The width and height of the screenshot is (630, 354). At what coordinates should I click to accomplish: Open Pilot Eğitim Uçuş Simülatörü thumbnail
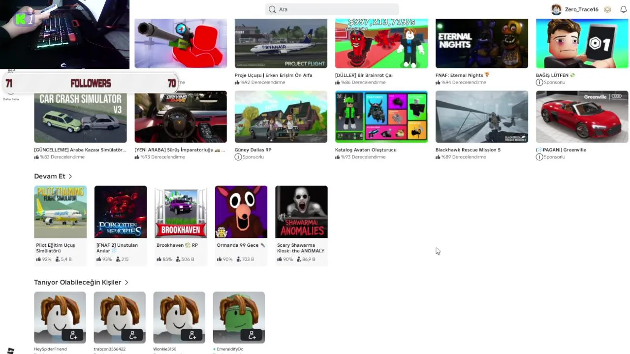(60, 212)
